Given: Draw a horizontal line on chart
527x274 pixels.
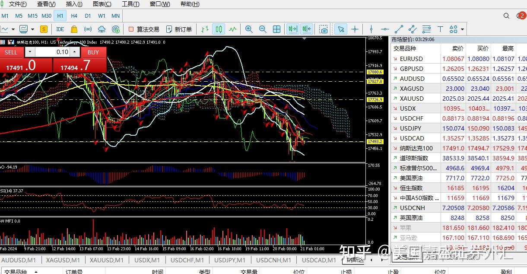Looking at the screenshot, I should pos(385,29).
